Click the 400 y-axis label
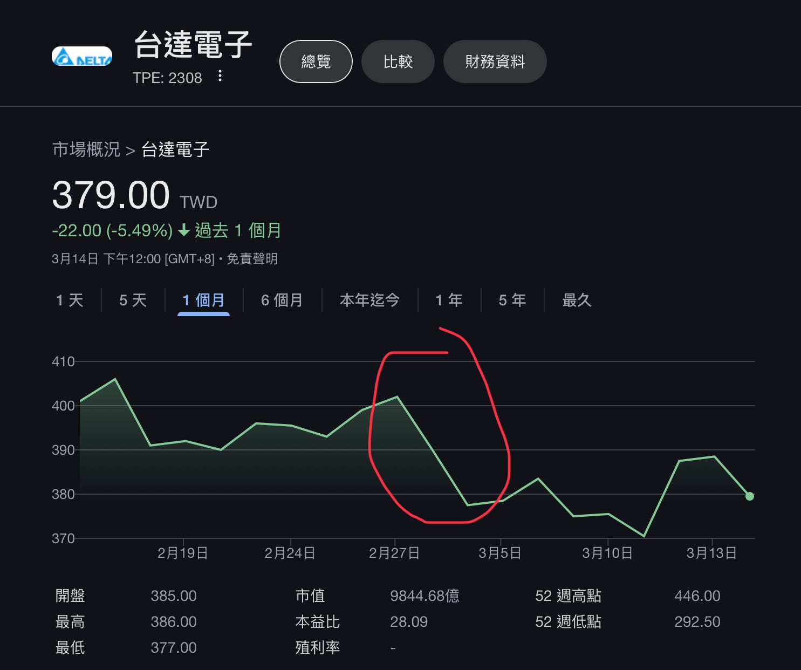Screen dimensions: 801x670 point(63,406)
